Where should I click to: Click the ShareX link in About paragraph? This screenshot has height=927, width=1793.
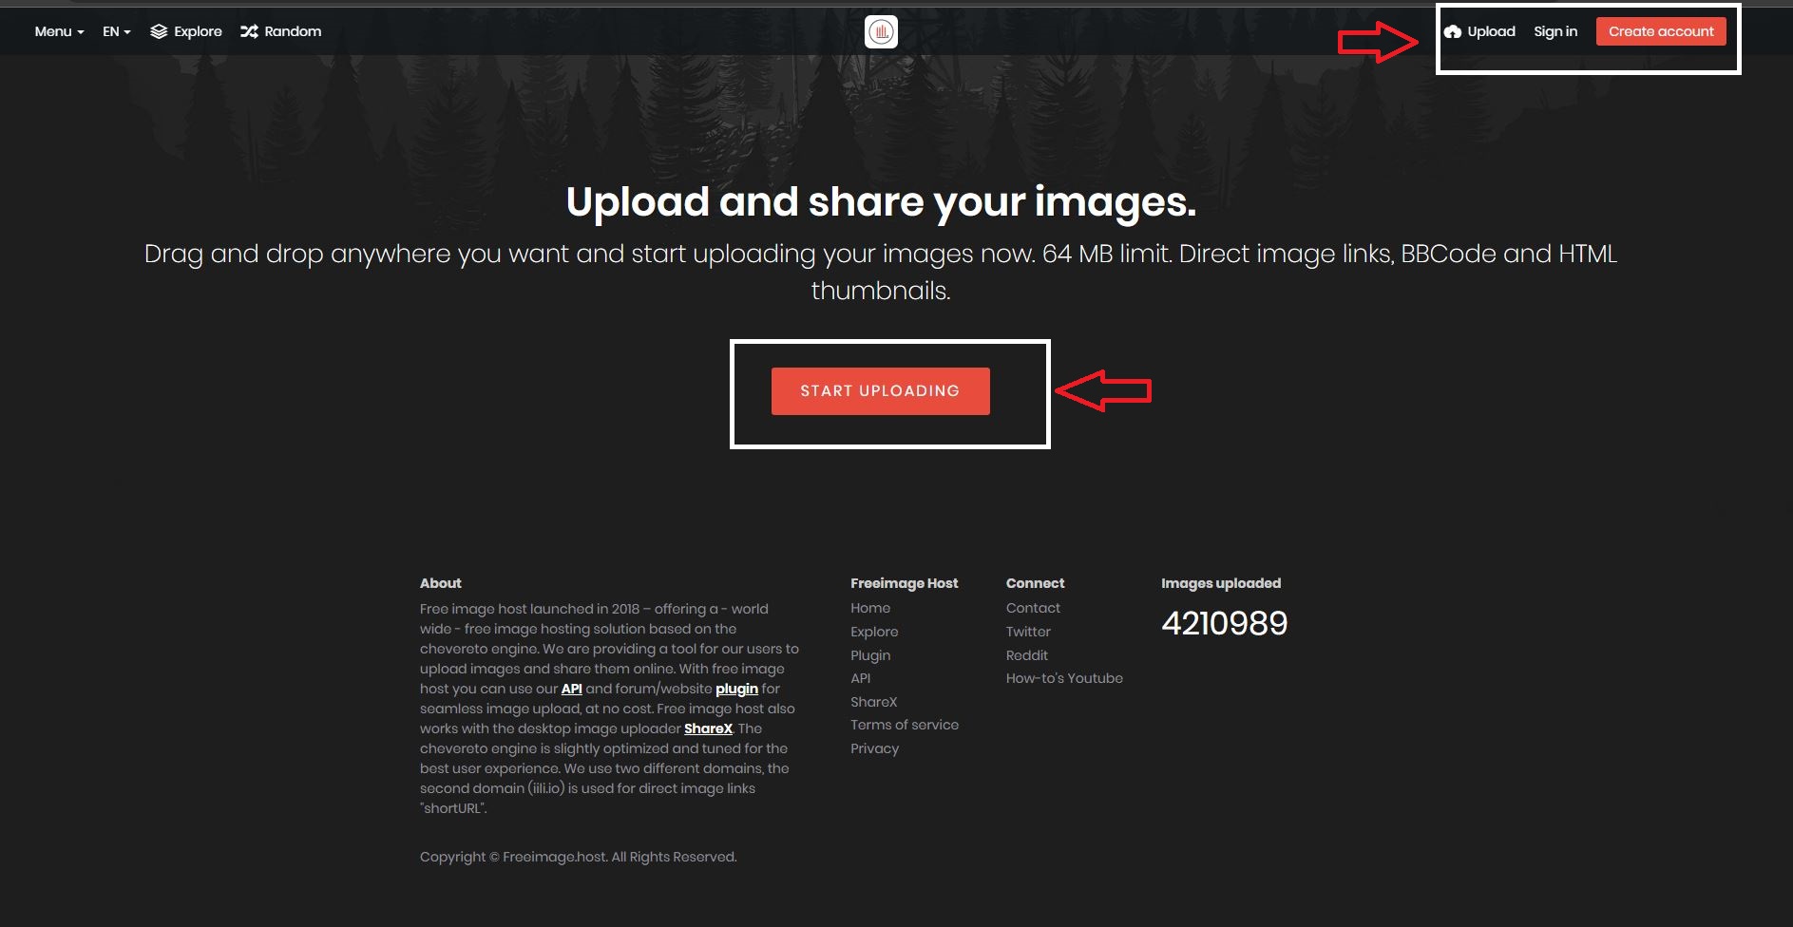click(708, 729)
